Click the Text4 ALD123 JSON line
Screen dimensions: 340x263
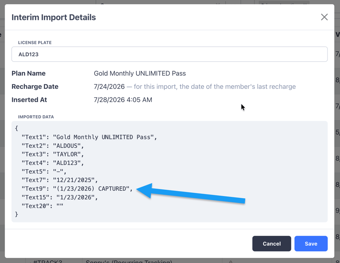[x=52, y=163]
